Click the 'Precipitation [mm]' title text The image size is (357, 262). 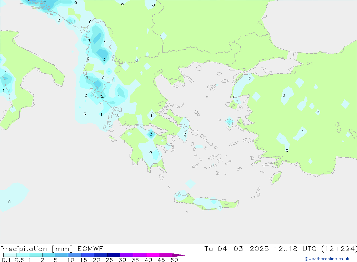coord(36,249)
